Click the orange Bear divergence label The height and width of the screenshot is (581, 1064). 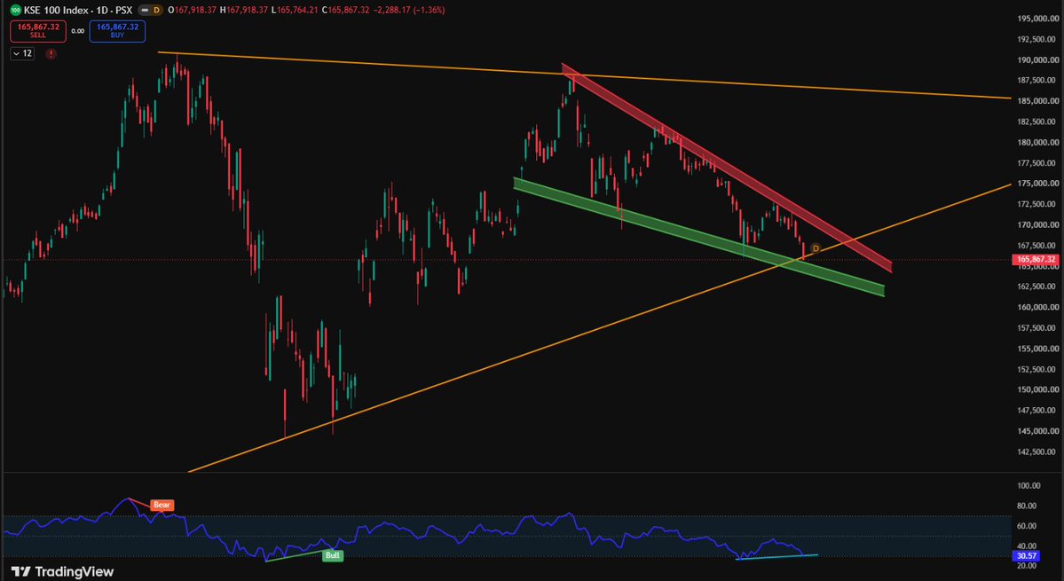pyautogui.click(x=162, y=505)
